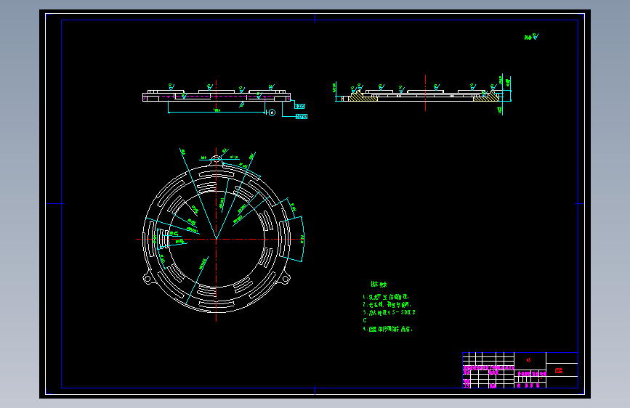This screenshot has width=630, height=408.
Task: Select technical requirement note line 1
Action: coord(386,297)
